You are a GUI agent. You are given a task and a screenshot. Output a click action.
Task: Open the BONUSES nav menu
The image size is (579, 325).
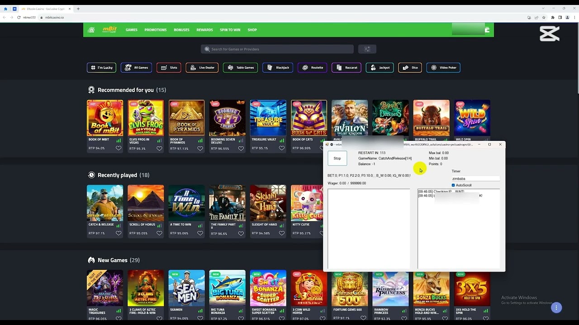click(181, 30)
